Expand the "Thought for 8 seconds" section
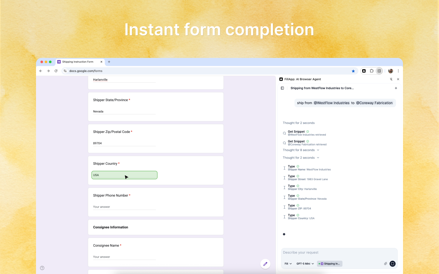This screenshot has height=274, width=439. click(301, 150)
